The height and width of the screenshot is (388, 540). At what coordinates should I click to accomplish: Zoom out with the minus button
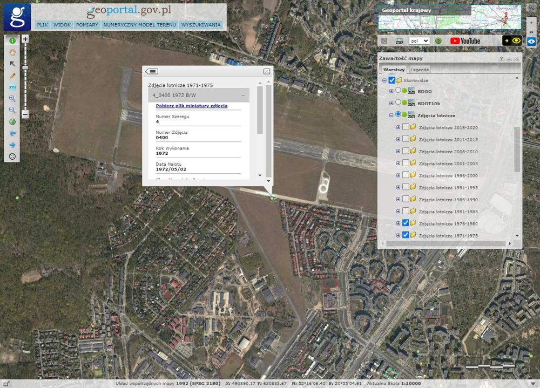(25, 114)
